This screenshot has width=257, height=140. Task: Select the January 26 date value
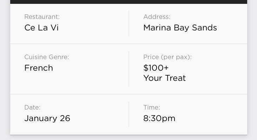tap(47, 118)
